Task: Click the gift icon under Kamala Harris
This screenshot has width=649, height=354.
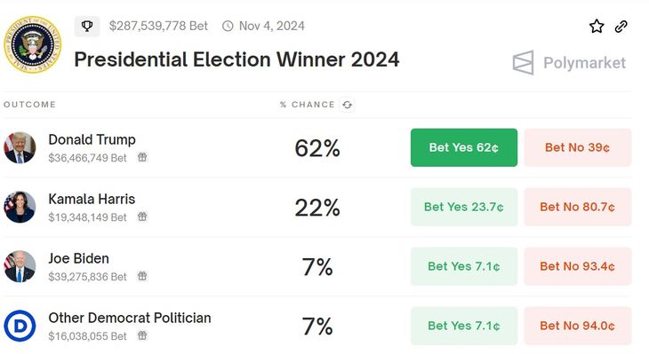Action: pyautogui.click(x=142, y=216)
